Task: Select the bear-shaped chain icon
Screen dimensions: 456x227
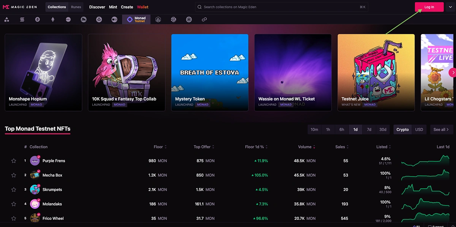Action: [x=84, y=19]
